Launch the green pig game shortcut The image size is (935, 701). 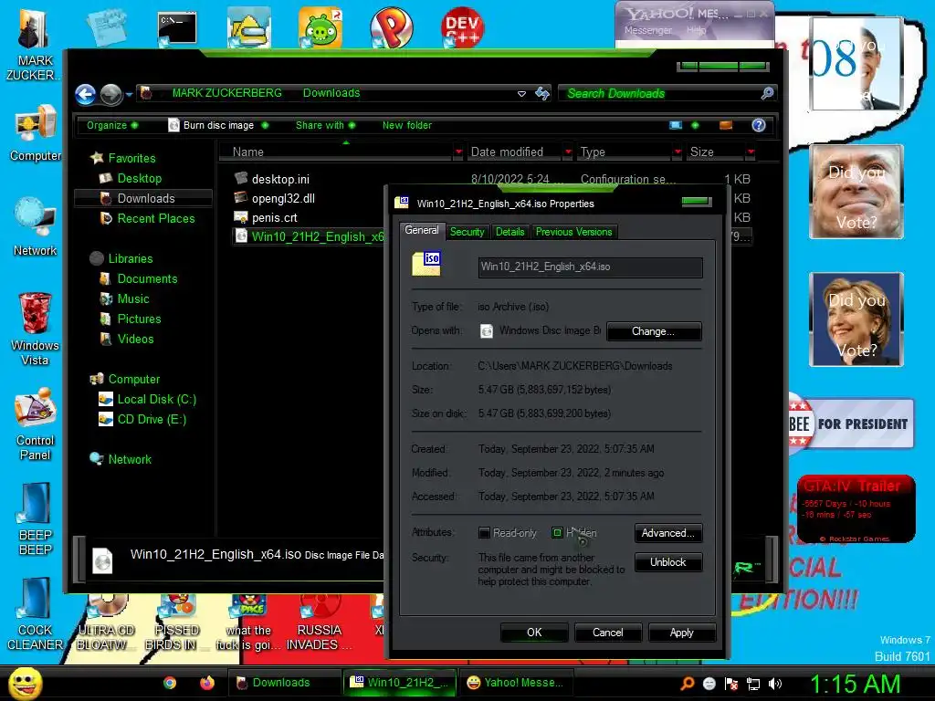(x=320, y=27)
